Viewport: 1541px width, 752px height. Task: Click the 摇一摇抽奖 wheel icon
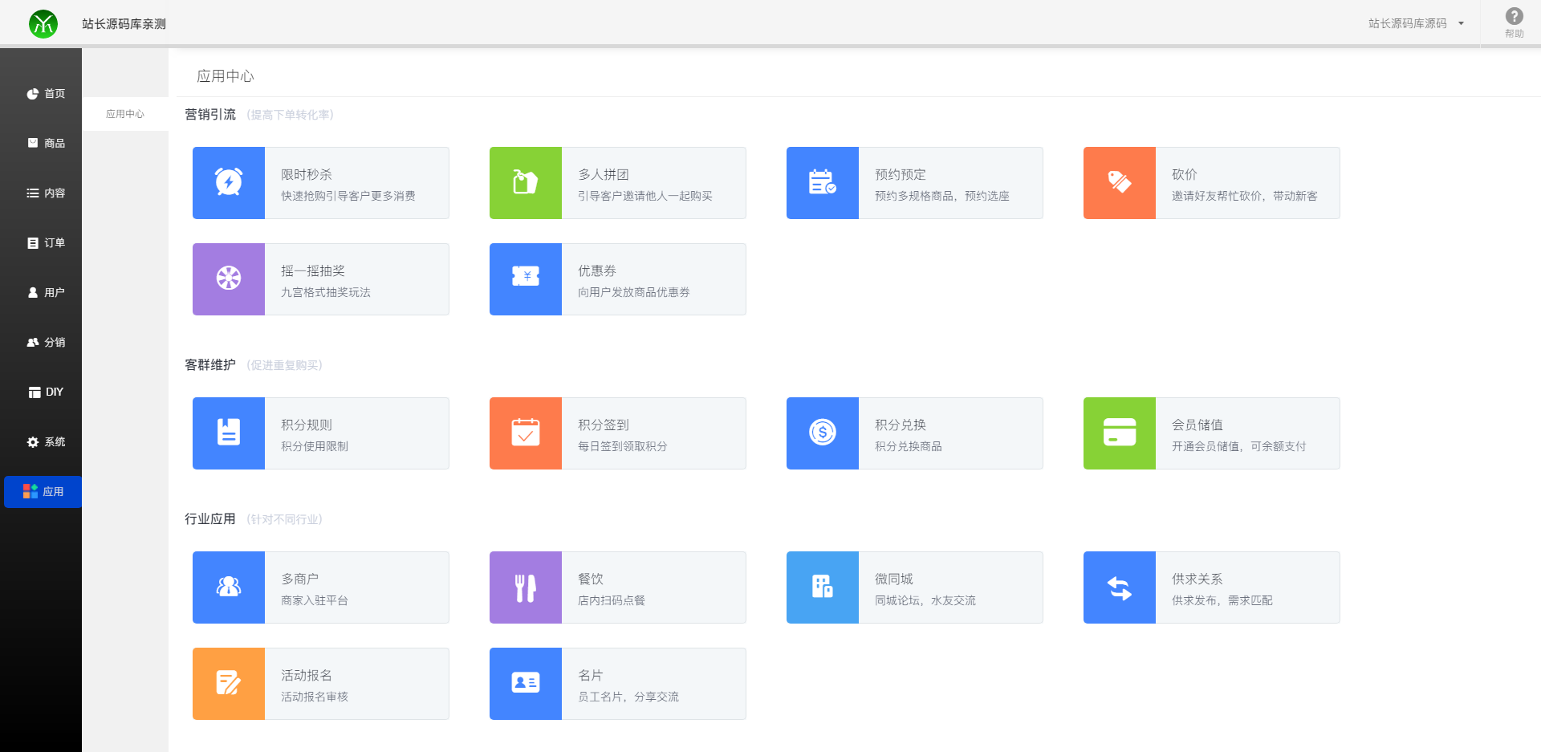coord(229,279)
